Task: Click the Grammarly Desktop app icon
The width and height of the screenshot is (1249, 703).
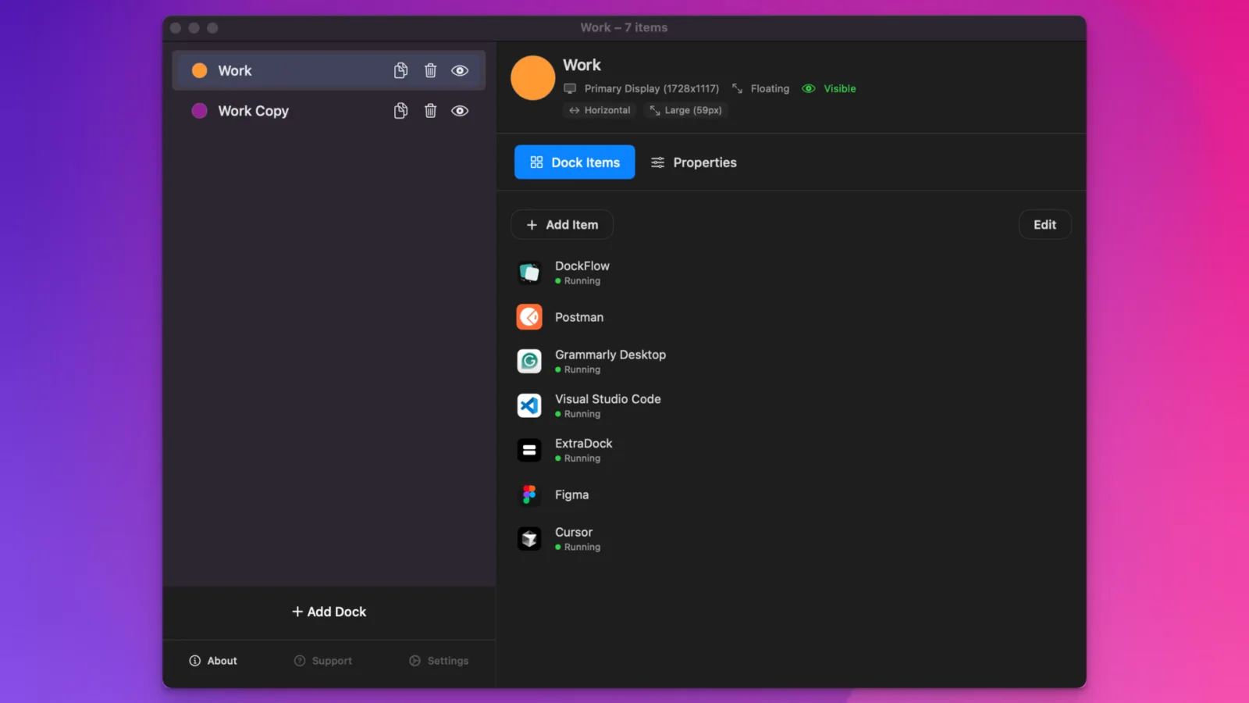Action: pos(529,361)
